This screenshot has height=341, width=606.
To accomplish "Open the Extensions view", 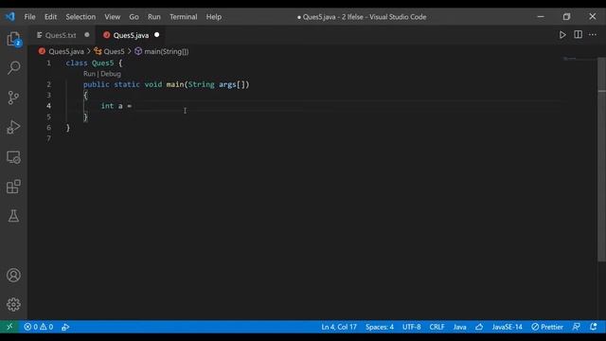I will (13, 187).
